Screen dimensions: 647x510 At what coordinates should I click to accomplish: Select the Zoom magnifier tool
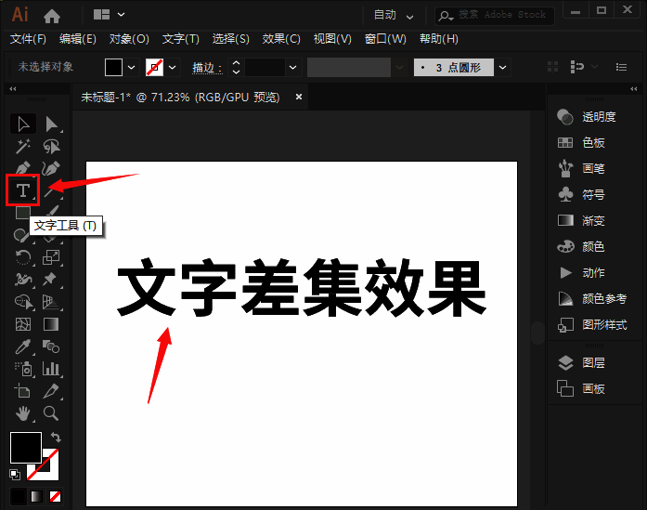click(x=51, y=413)
